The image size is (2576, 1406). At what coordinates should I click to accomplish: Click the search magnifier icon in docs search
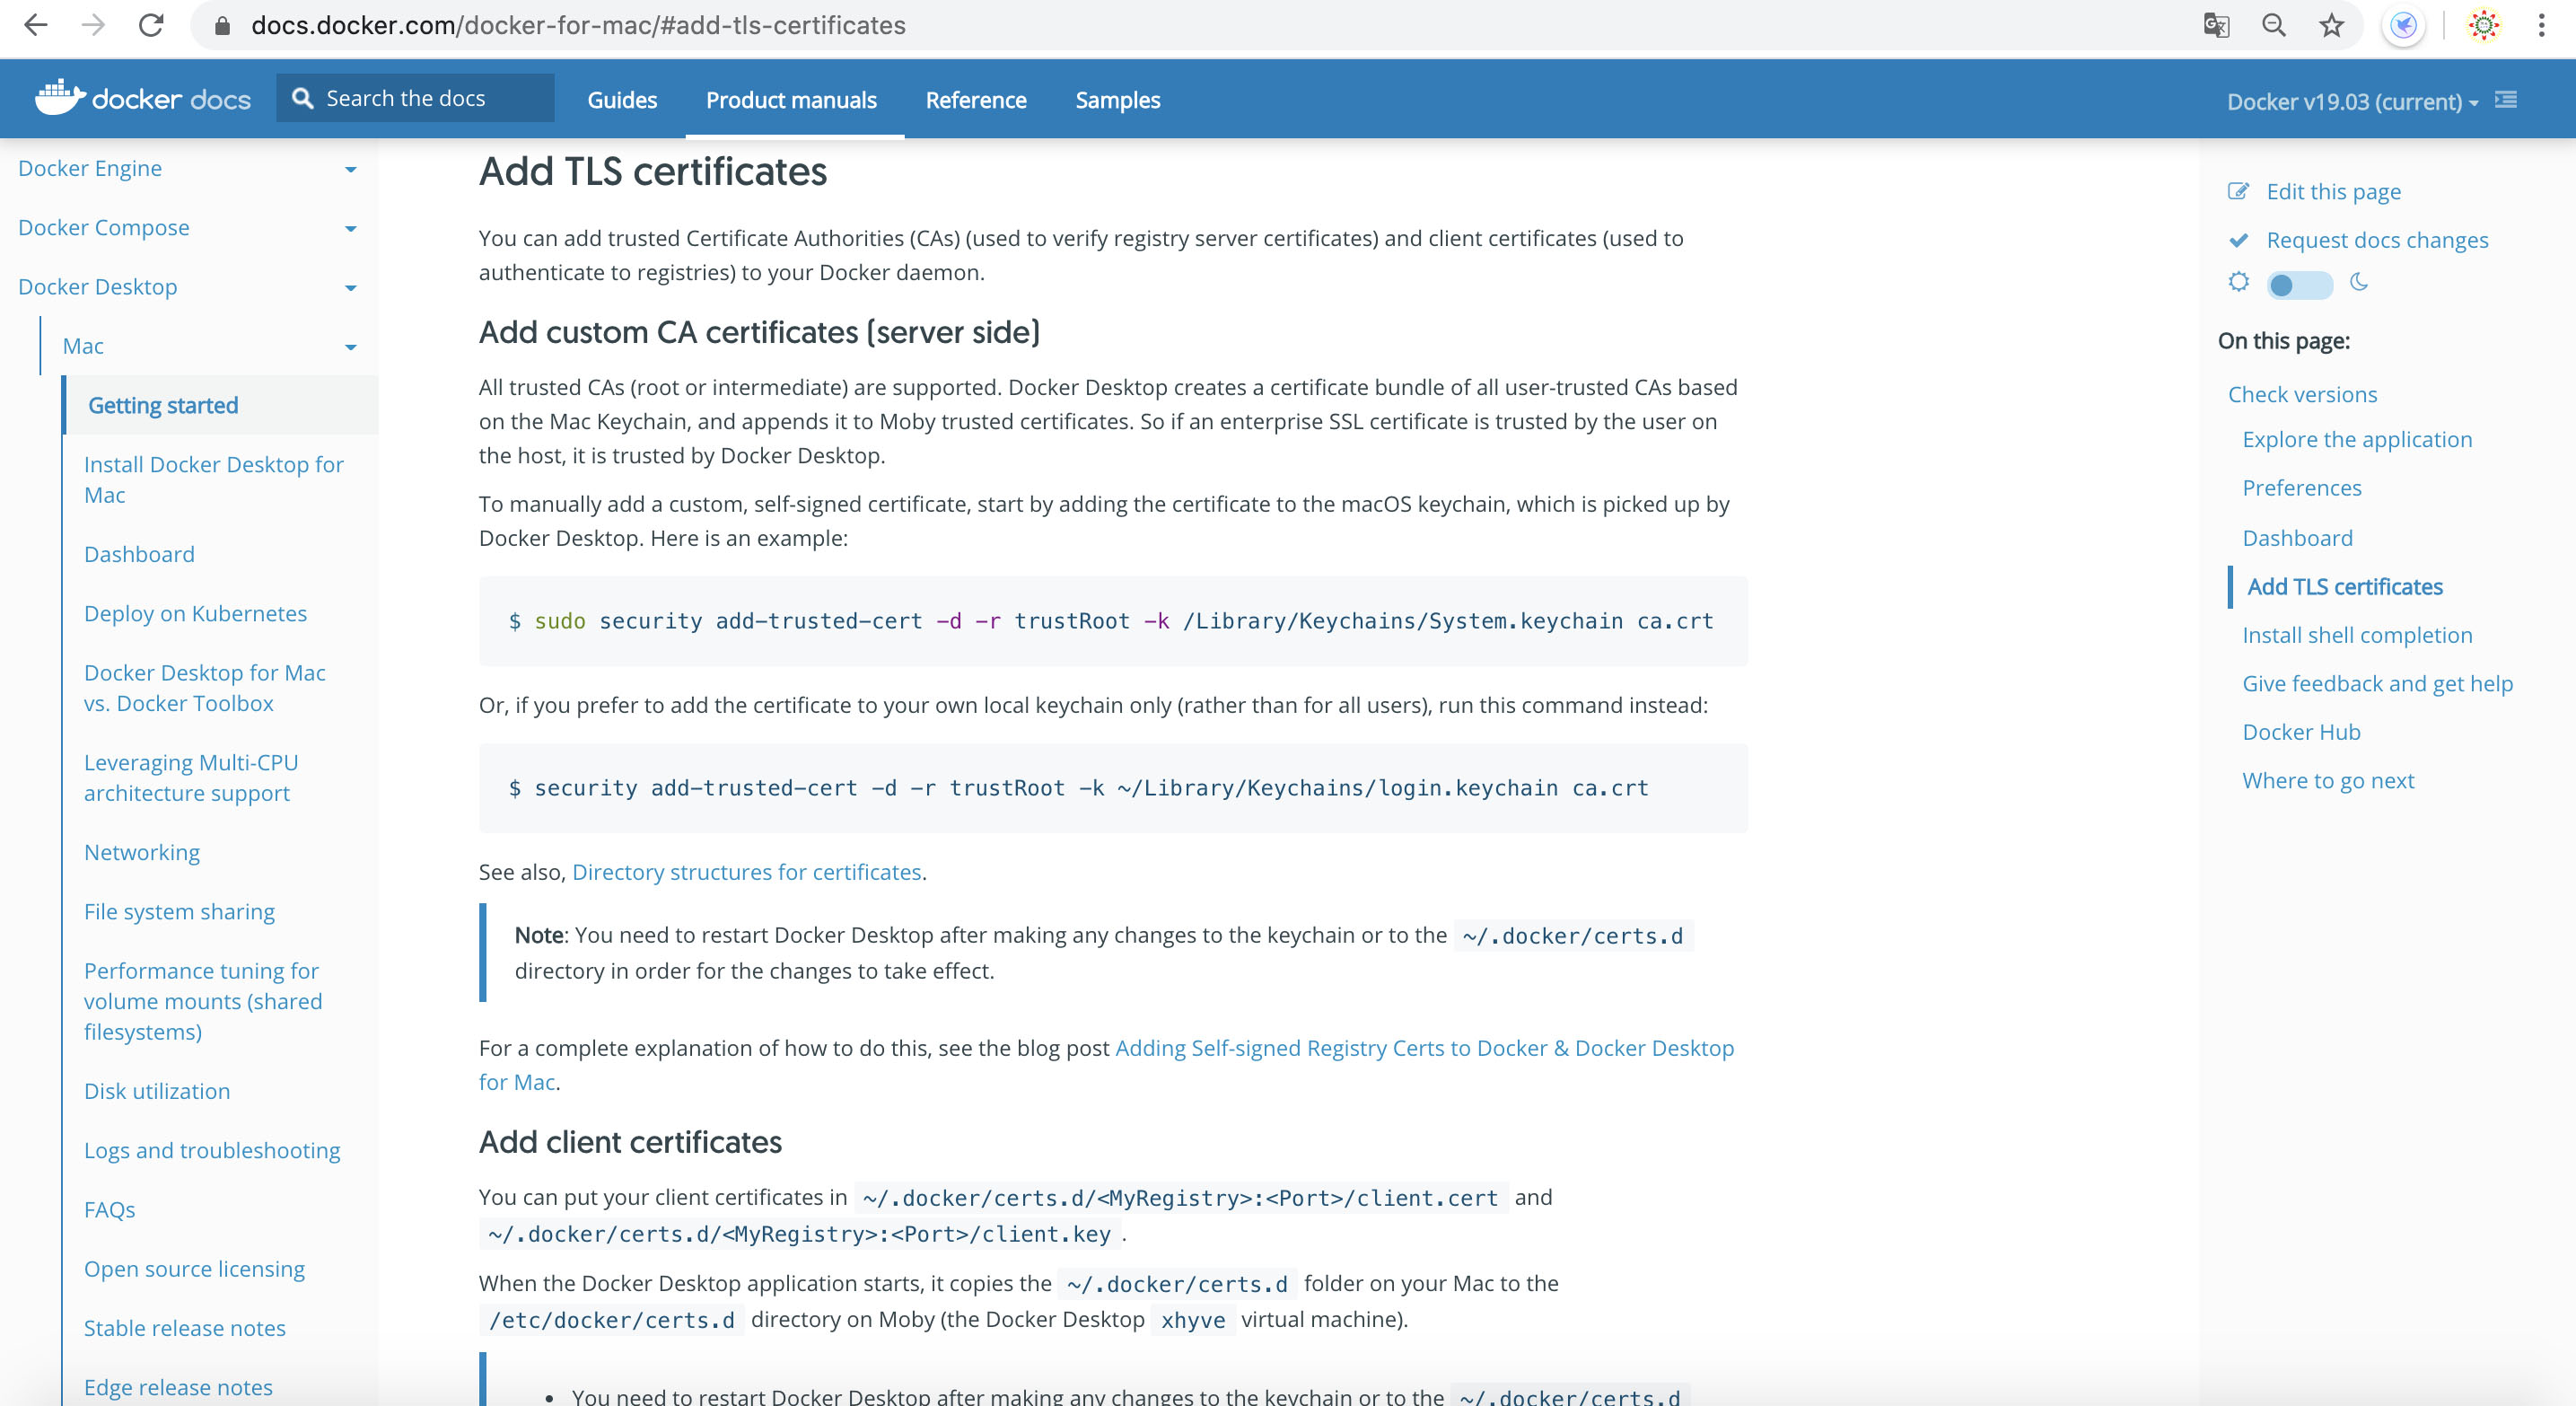click(x=302, y=98)
